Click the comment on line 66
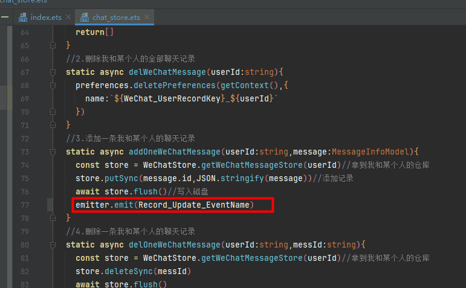 point(131,59)
